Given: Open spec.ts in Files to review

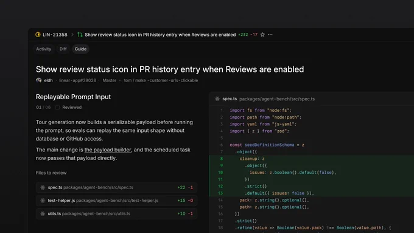Looking at the screenshot, I should click(116, 187).
